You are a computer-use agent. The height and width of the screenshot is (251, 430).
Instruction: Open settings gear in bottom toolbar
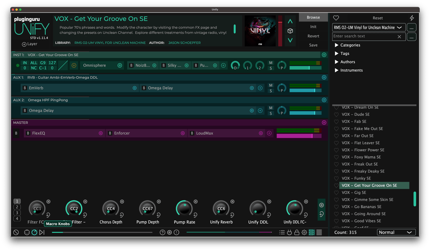[x=304, y=232]
